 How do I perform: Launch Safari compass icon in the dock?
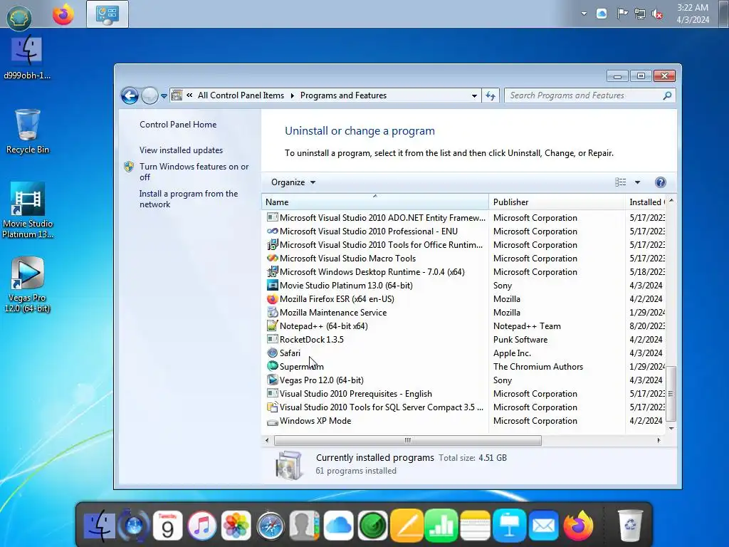coord(271,526)
